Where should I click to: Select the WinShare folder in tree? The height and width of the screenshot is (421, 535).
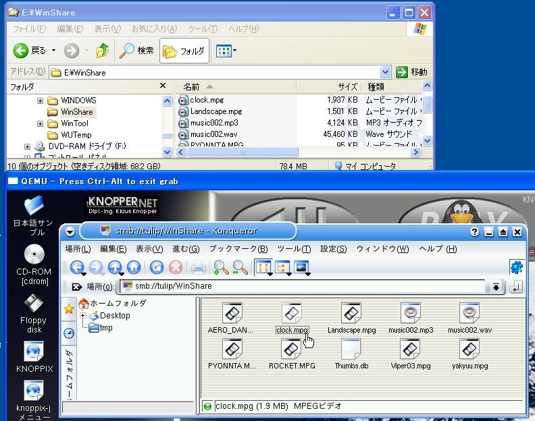(77, 112)
